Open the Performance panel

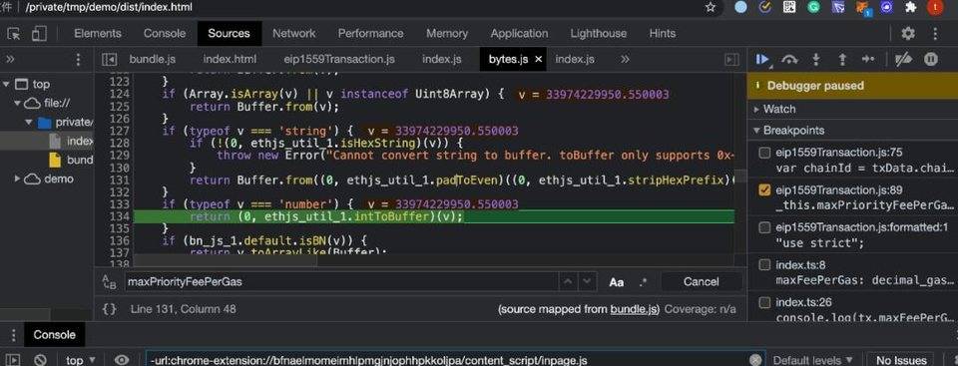[x=370, y=34]
